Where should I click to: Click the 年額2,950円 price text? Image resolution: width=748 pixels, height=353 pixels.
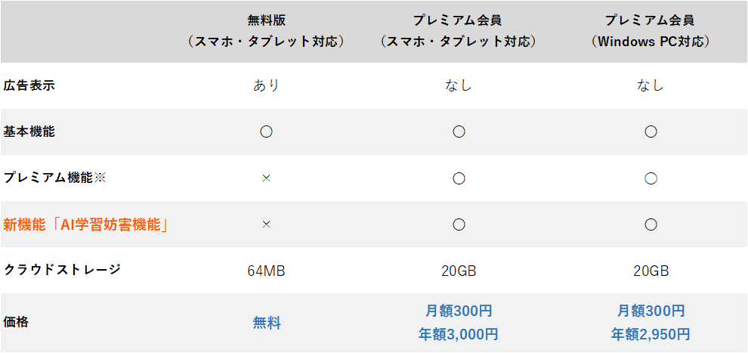pos(651,333)
